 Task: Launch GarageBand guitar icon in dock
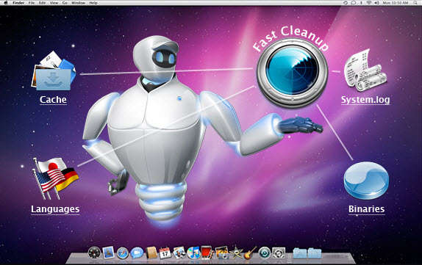click(250, 253)
